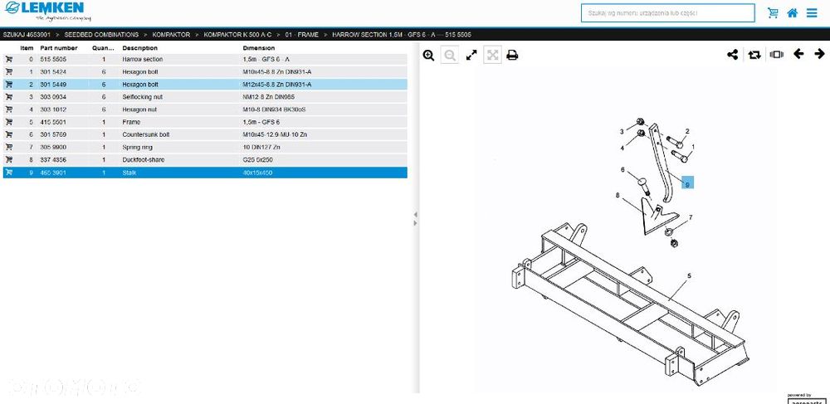Go to next diagram arrow
This screenshot has height=404, width=830.
tap(819, 53)
